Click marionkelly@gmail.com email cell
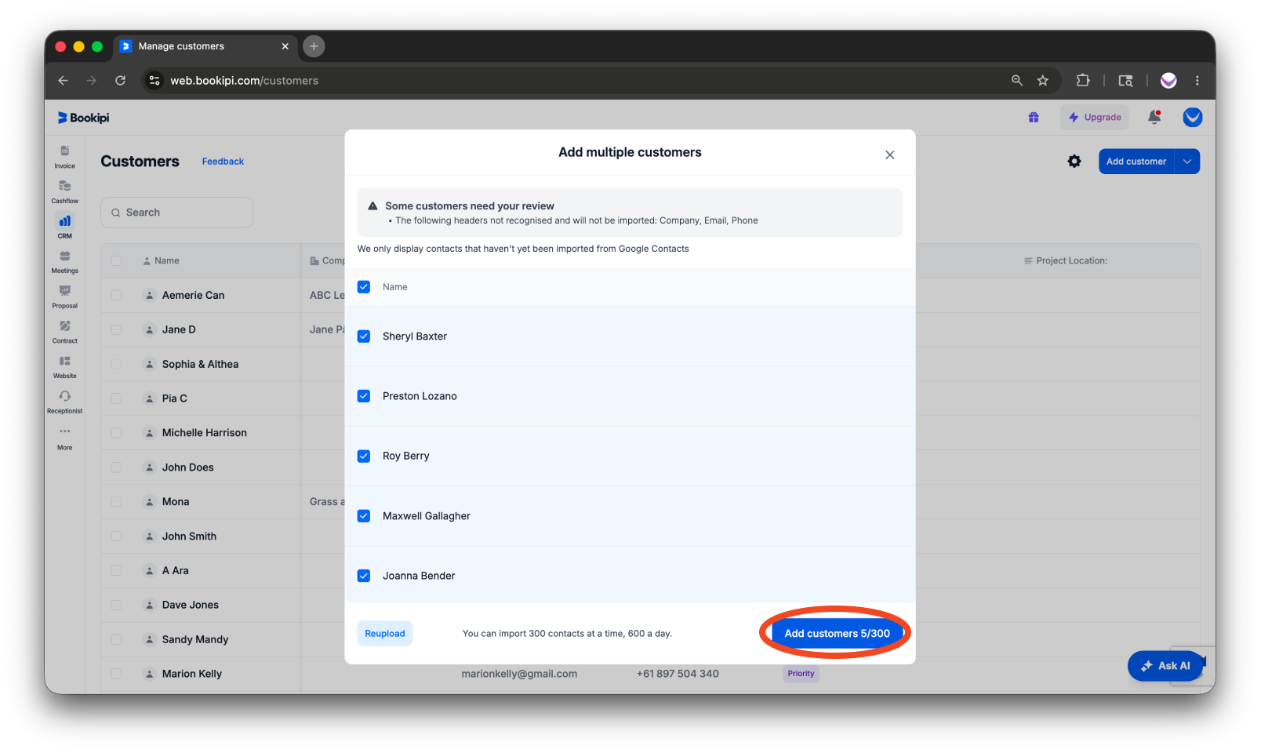The width and height of the screenshot is (1261, 753). pos(519,674)
